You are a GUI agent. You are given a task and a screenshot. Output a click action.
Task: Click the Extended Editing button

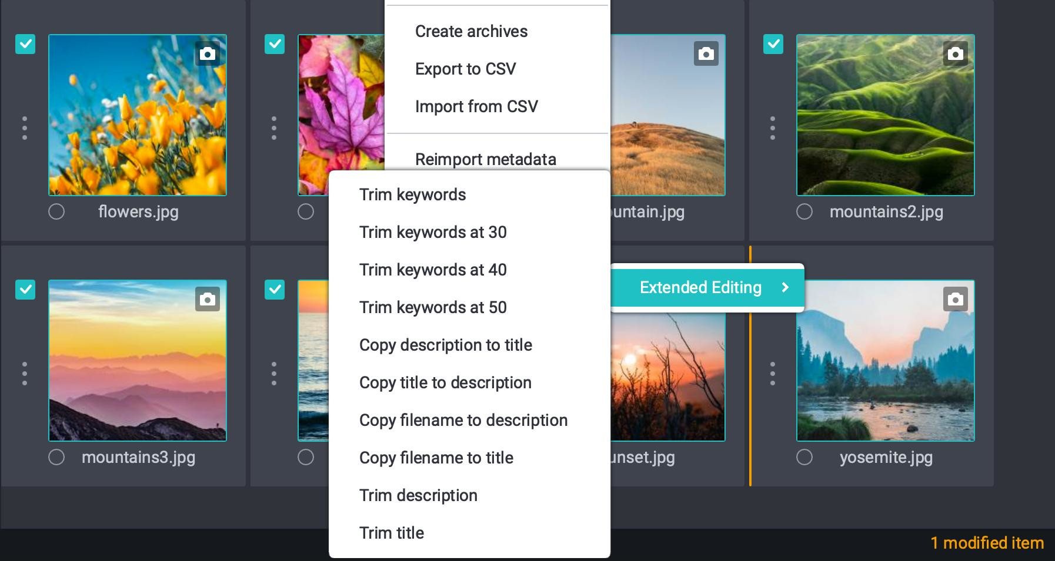[x=700, y=288]
